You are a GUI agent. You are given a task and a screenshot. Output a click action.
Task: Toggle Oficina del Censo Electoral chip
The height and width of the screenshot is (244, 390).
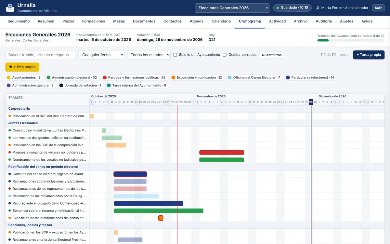point(254,77)
